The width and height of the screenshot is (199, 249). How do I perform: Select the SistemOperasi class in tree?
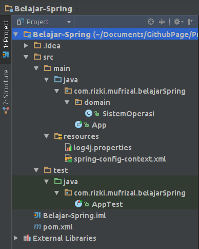pos(128,114)
